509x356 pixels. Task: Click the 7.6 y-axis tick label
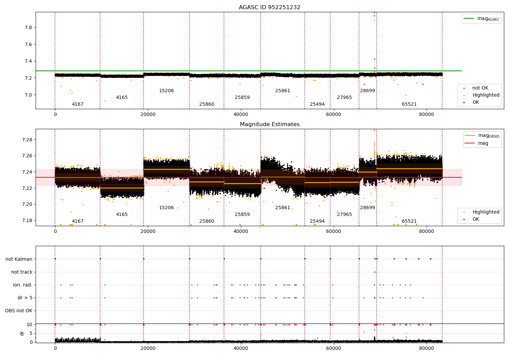click(x=29, y=44)
